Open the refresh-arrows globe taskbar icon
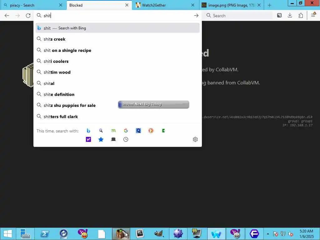The height and width of the screenshot is (240, 320). tap(63, 234)
